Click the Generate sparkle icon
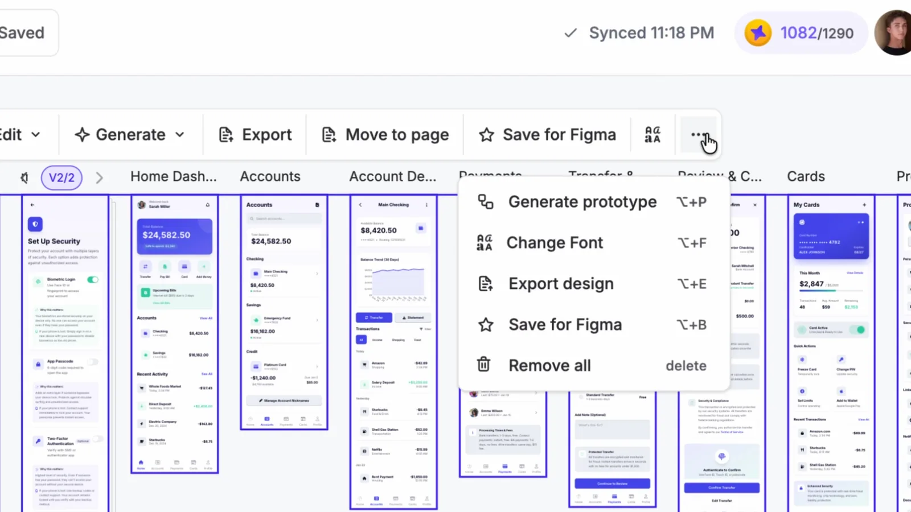The height and width of the screenshot is (512, 911). 82,135
